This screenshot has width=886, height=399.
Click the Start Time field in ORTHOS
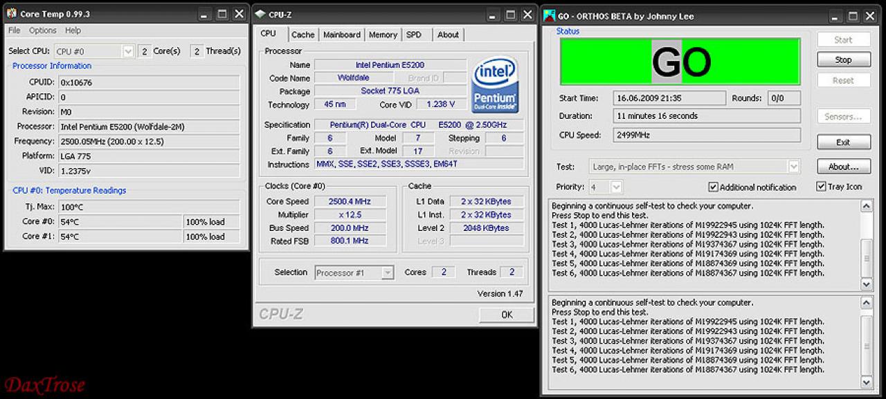[x=670, y=98]
